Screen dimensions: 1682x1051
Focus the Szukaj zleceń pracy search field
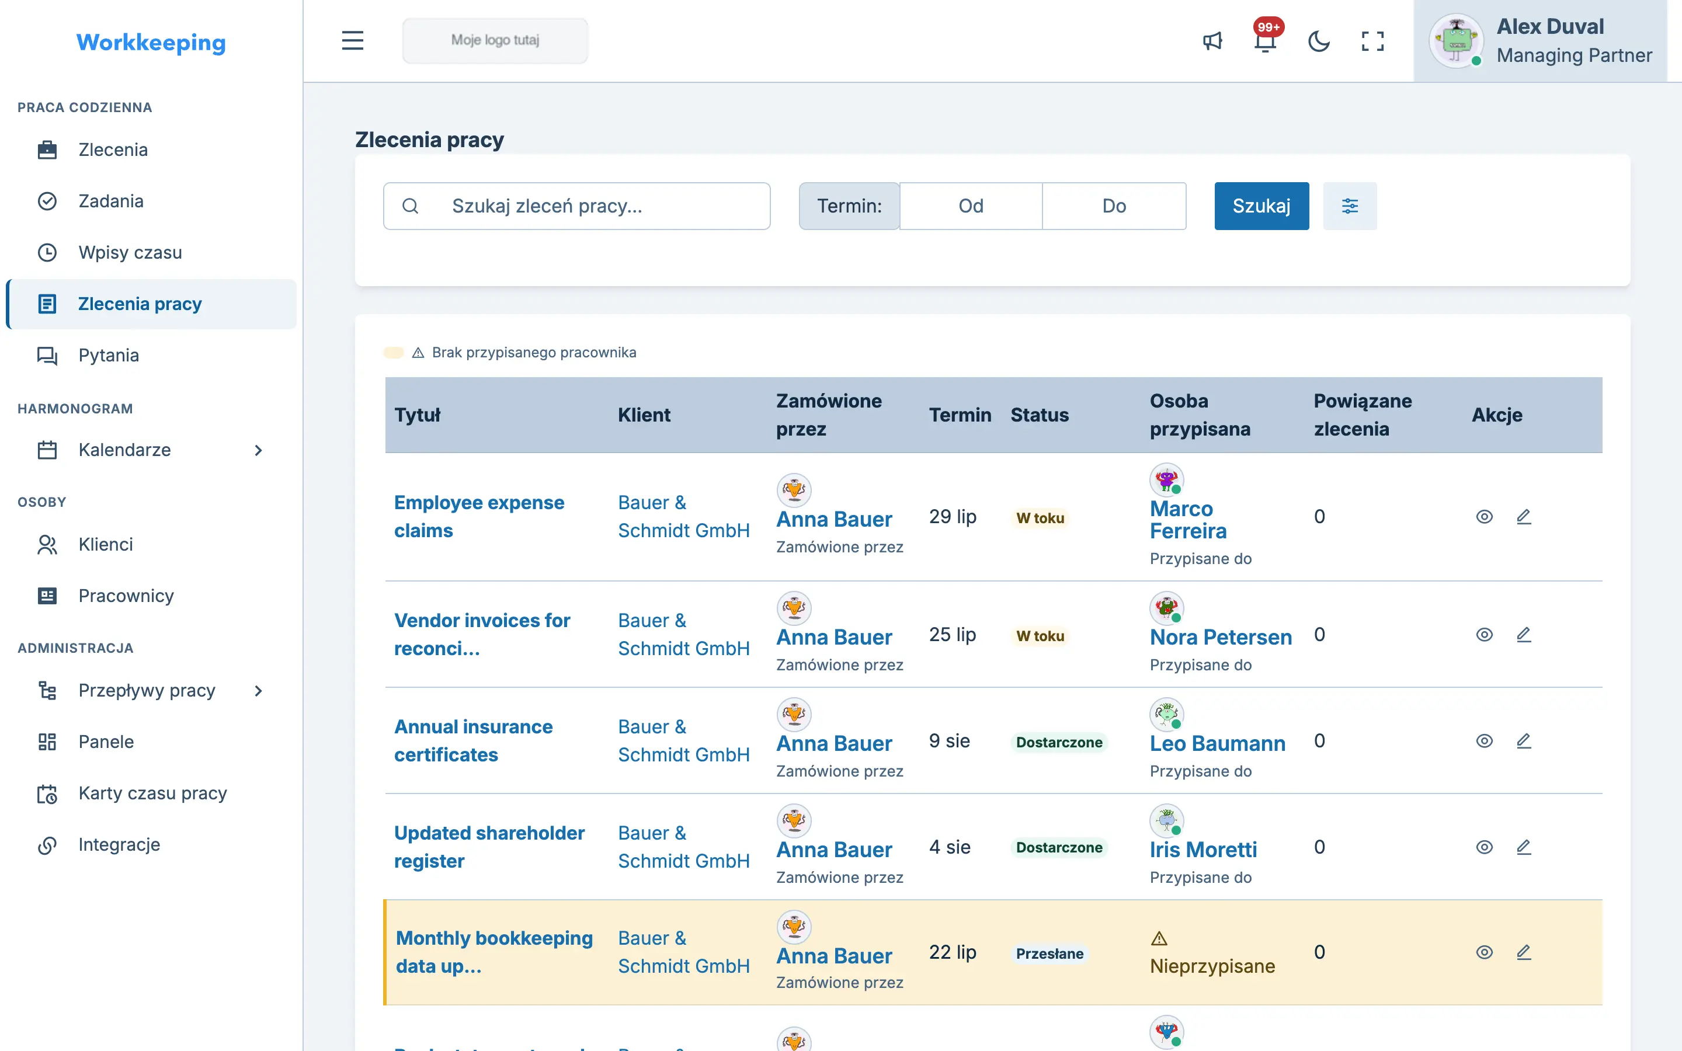coord(576,206)
